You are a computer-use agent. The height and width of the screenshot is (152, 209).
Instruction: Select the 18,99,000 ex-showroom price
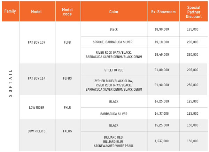tap(162, 30)
